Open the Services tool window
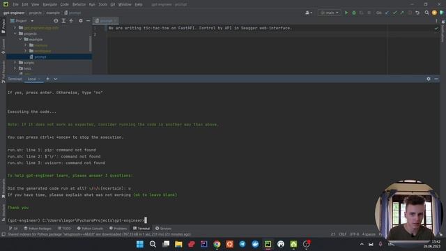This screenshot has height=251, width=446. click(163, 229)
